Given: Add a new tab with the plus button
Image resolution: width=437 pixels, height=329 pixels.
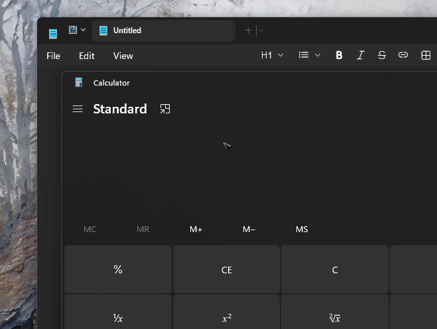Looking at the screenshot, I should point(248,31).
